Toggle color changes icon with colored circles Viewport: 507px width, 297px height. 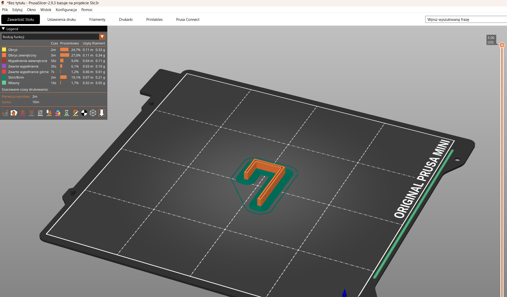tap(58, 113)
